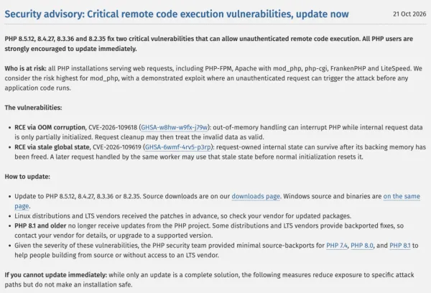This screenshot has width=431, height=293.
Task: Open the PHP 7.4 backport link
Action: tap(337, 246)
